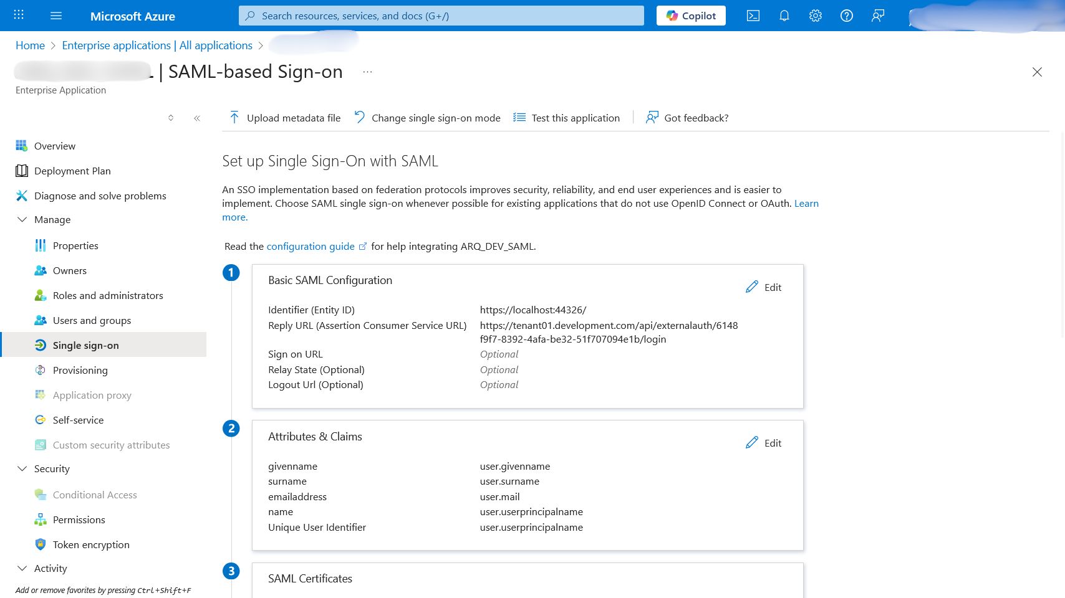Click the Custom security attributes icon
The image size is (1065, 598).
(x=41, y=445)
